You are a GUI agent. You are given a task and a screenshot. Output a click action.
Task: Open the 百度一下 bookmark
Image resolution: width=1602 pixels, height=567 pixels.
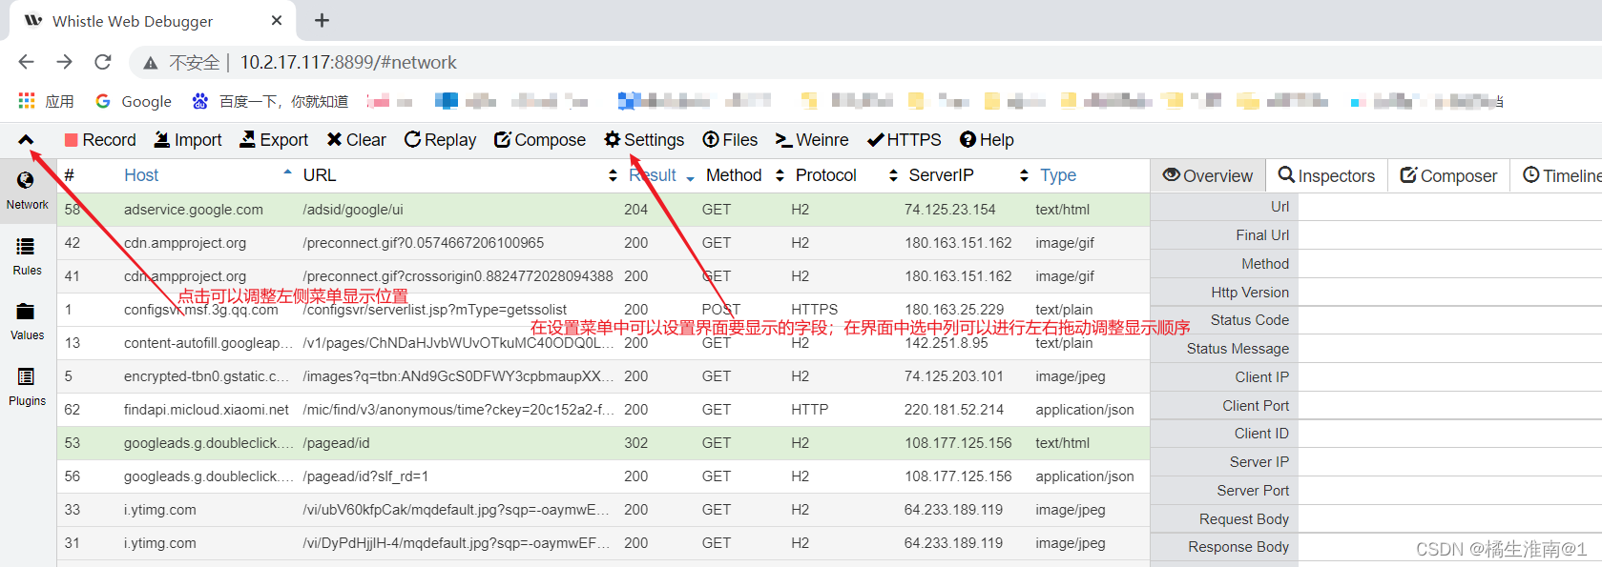click(x=270, y=101)
